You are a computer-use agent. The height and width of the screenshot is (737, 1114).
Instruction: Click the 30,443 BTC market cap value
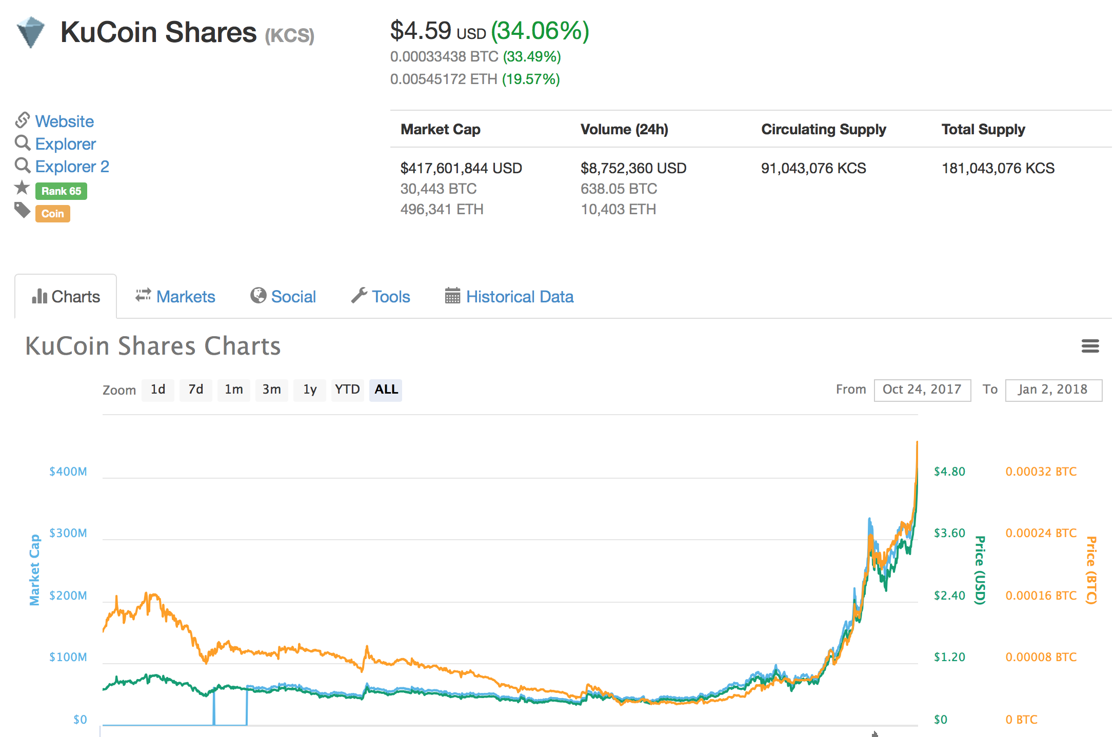tap(439, 189)
